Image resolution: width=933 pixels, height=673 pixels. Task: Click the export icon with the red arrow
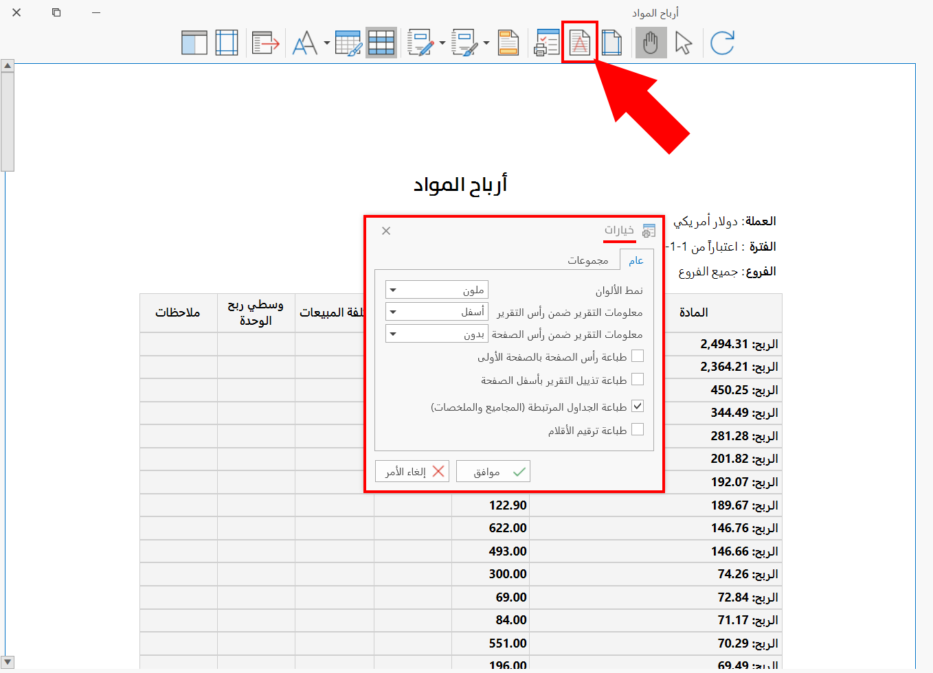tap(266, 43)
